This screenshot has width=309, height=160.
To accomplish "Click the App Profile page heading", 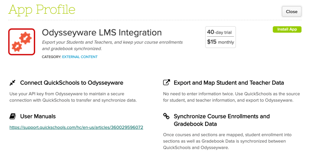I will pos(42,10).
